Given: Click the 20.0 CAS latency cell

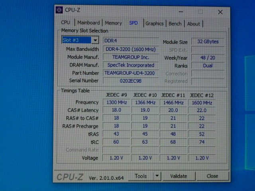Looking at the screenshot, I should [173, 110].
